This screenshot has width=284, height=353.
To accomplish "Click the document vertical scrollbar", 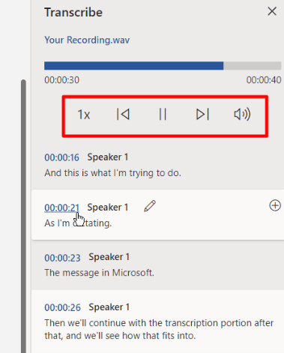I will tap(23, 216).
